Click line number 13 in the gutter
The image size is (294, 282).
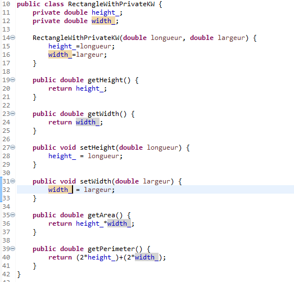[6, 29]
